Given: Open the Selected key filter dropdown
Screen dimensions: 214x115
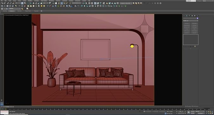Looking at the screenshot, I should pyautogui.click(x=200, y=112).
